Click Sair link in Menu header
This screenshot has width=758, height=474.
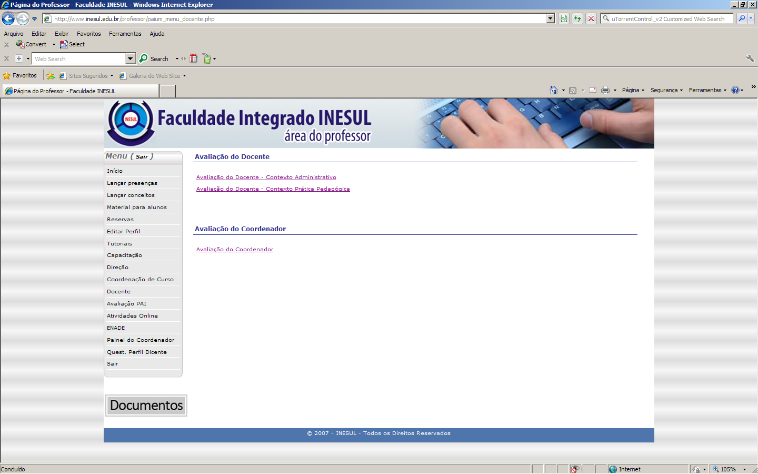(142, 157)
